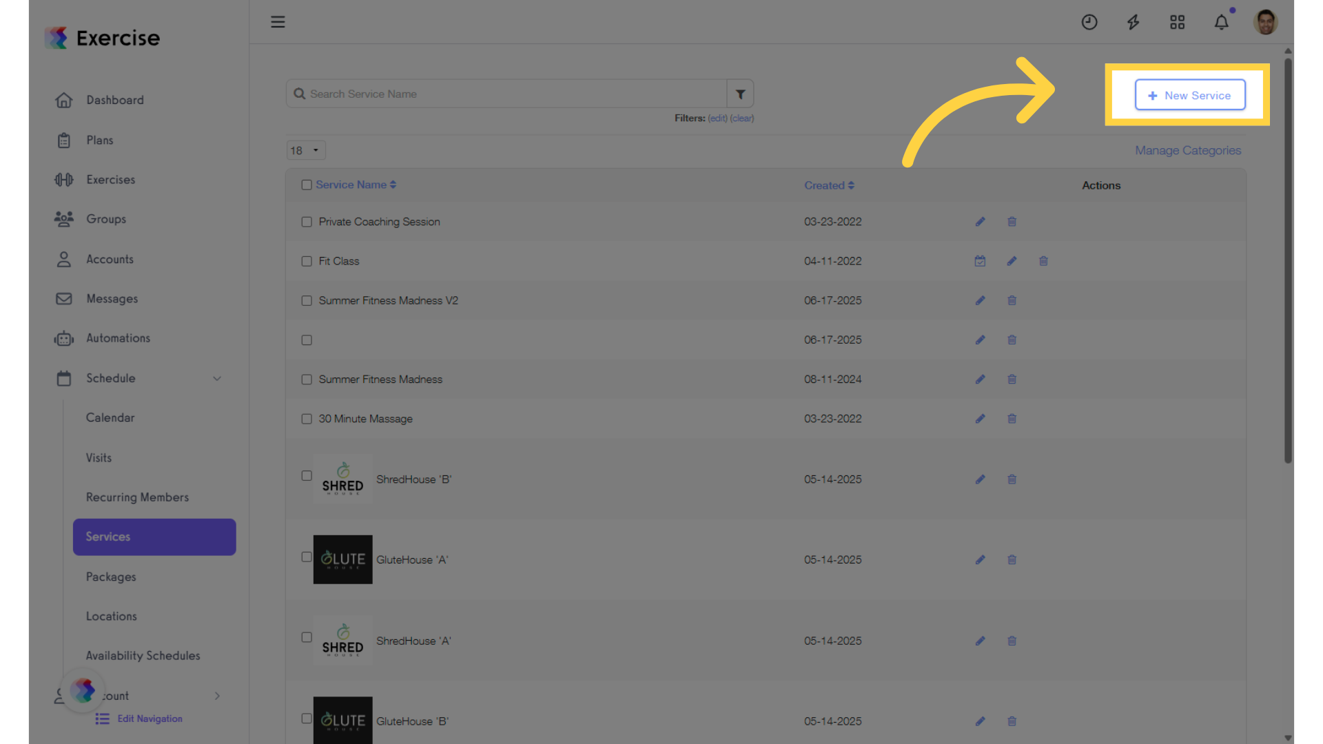Check the Fit Class checkbox
Screen dimensions: 1323x744
click(307, 261)
